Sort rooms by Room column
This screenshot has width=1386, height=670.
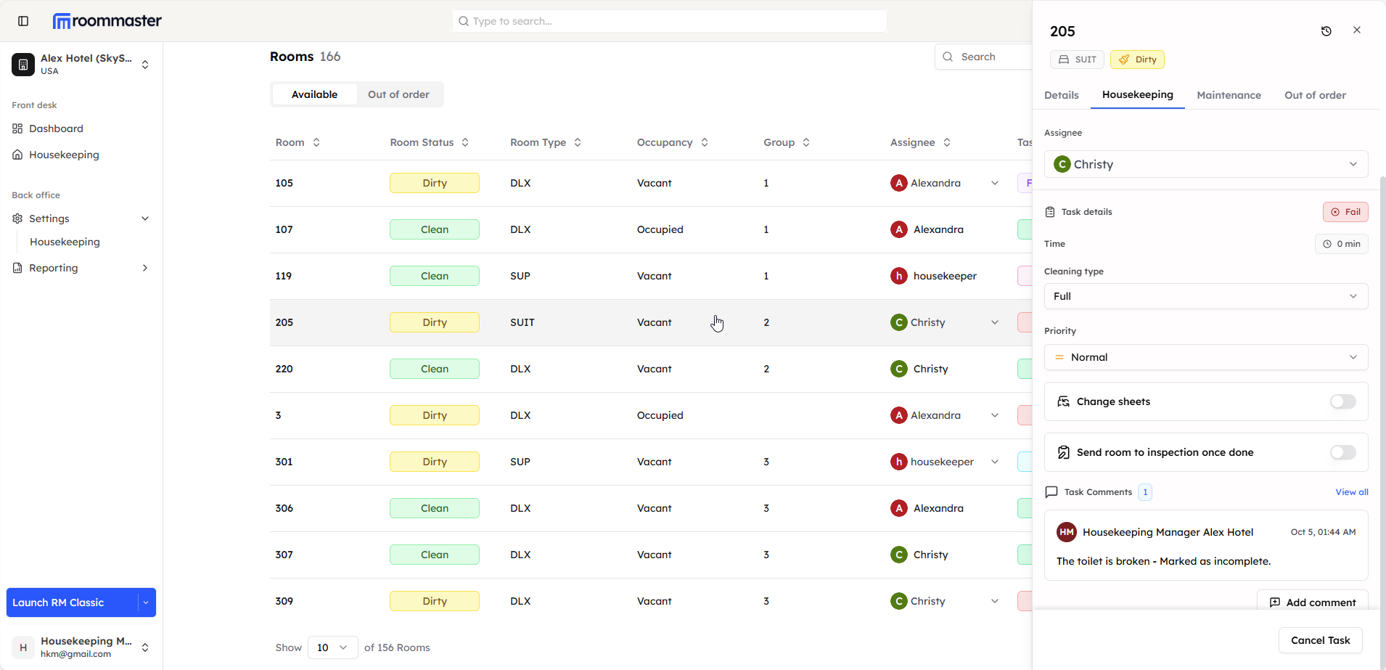pos(316,143)
